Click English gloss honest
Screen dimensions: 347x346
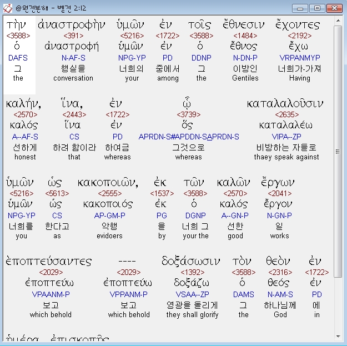[x=25, y=157]
